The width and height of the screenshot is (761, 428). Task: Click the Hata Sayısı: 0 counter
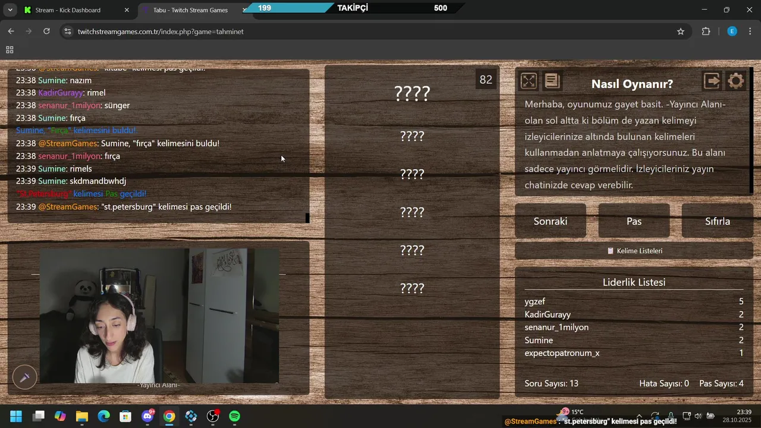tap(664, 383)
